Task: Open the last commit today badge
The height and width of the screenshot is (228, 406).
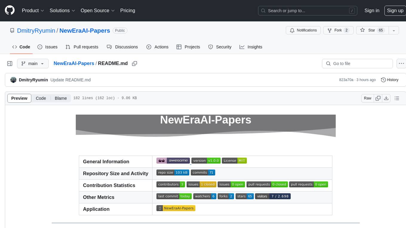Action: click(174, 196)
